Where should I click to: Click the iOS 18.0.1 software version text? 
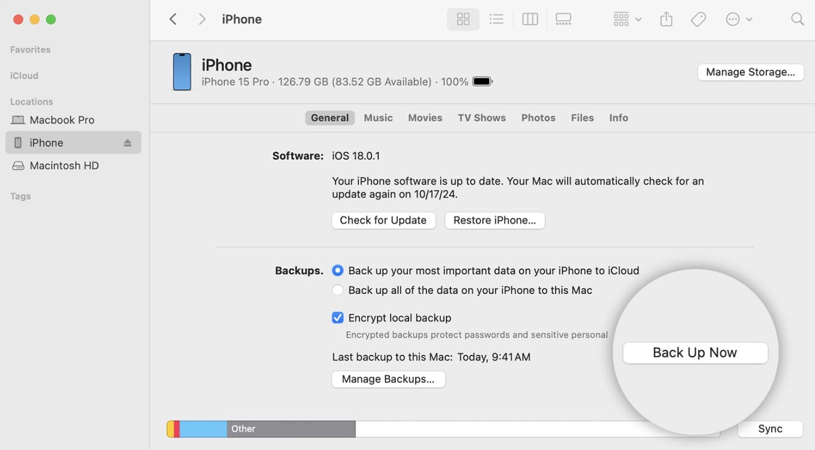[356, 156]
